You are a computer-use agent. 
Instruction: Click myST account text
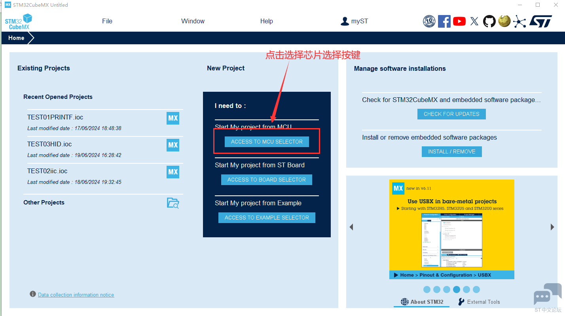pos(360,21)
